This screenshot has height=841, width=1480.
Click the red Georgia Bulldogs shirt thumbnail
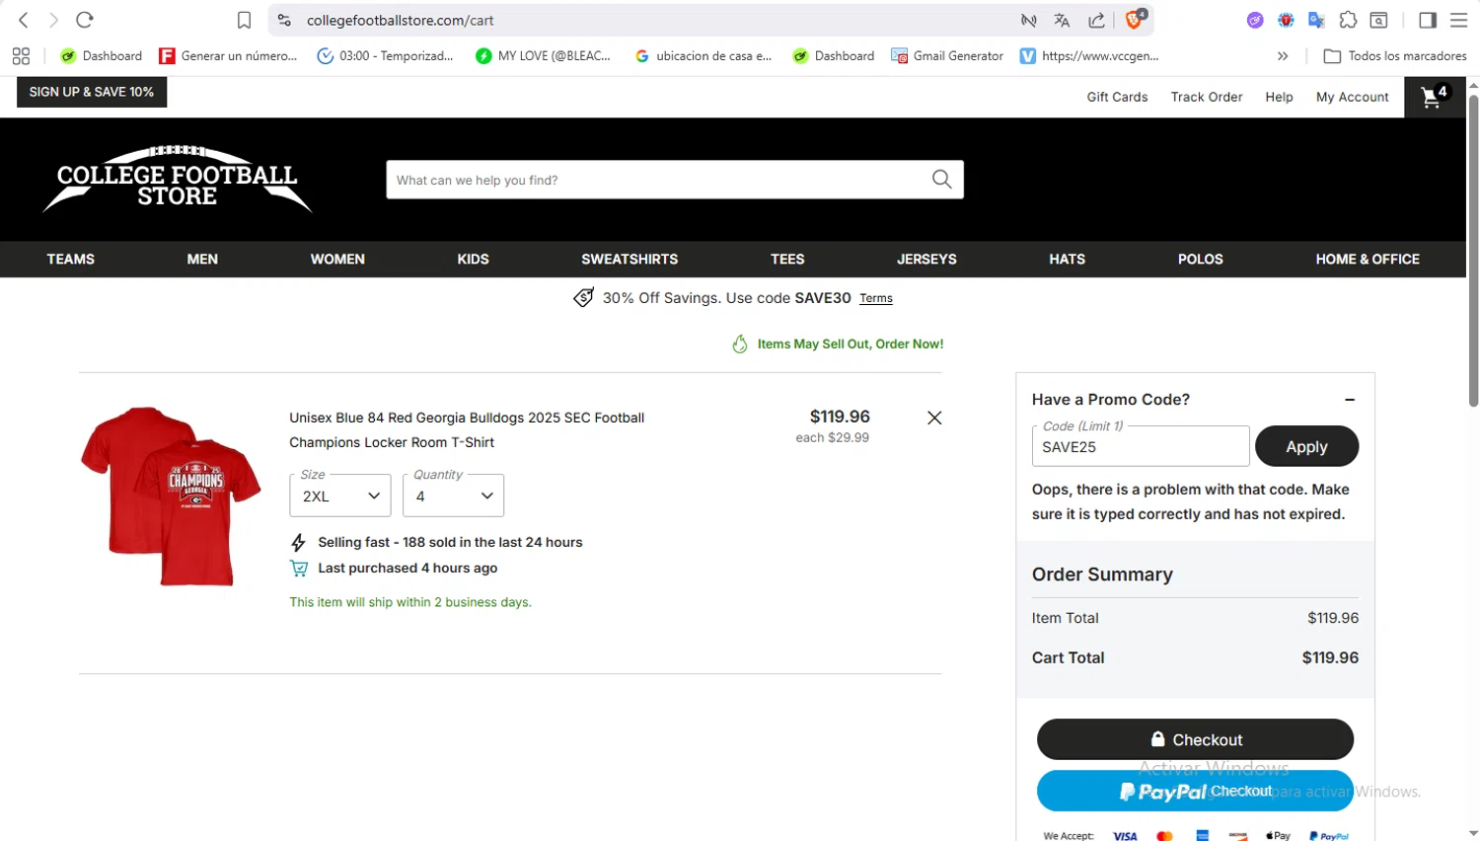pyautogui.click(x=171, y=496)
